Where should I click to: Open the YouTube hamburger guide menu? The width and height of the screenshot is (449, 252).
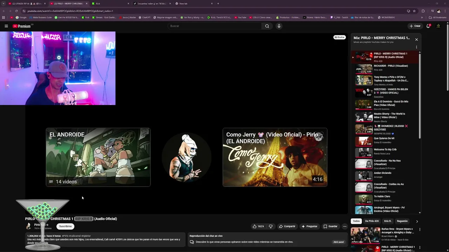[6, 26]
